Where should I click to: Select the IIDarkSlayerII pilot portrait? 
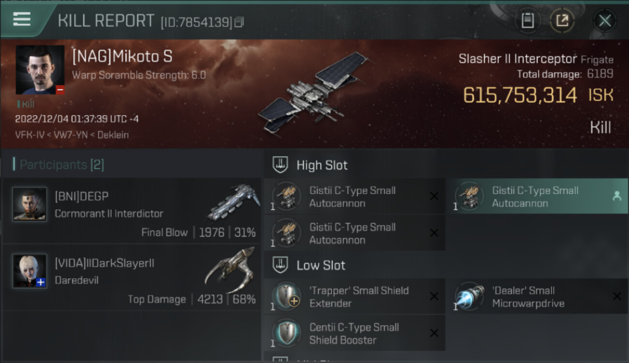30,271
